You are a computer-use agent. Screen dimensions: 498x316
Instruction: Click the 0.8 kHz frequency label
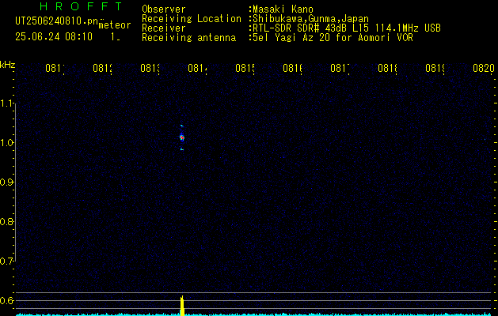click(x=6, y=221)
